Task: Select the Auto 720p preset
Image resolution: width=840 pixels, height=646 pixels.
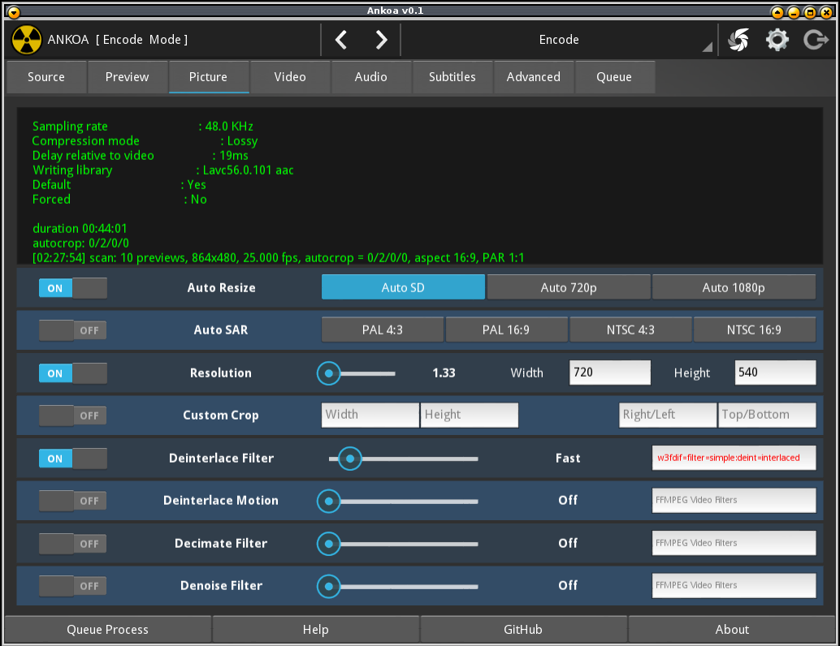Action: [569, 287]
